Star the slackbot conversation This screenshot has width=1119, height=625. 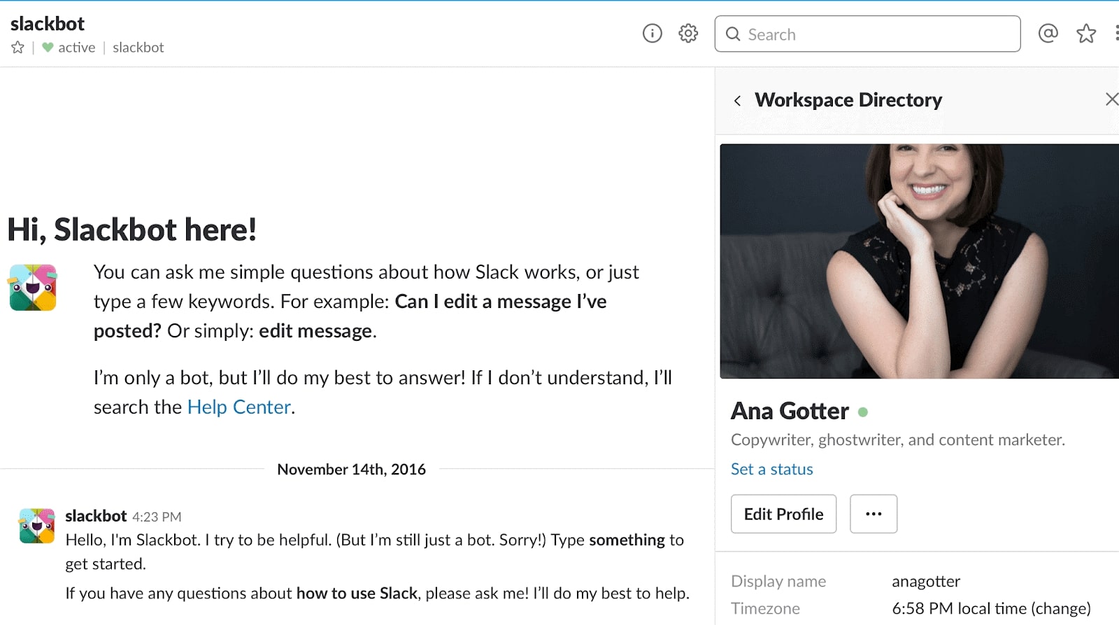18,48
